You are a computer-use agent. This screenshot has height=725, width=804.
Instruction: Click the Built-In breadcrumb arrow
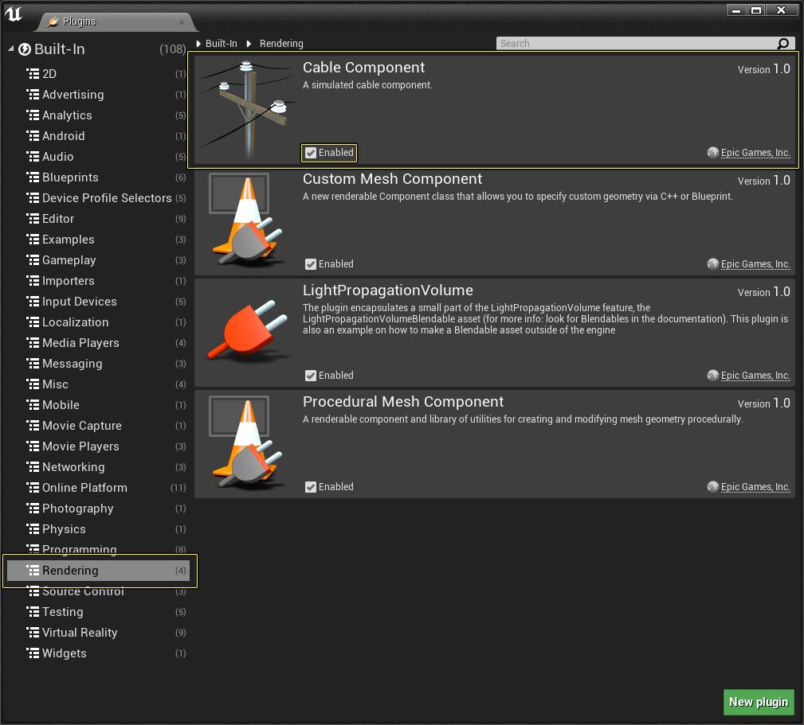198,44
